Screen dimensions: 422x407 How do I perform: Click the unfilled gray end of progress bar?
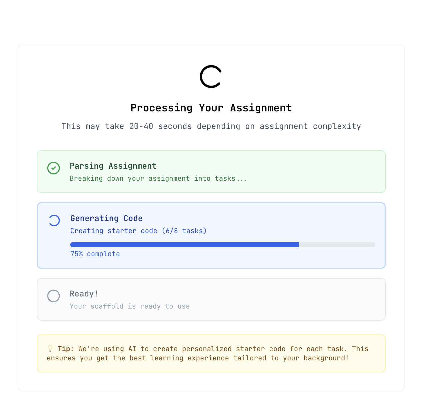pos(337,245)
